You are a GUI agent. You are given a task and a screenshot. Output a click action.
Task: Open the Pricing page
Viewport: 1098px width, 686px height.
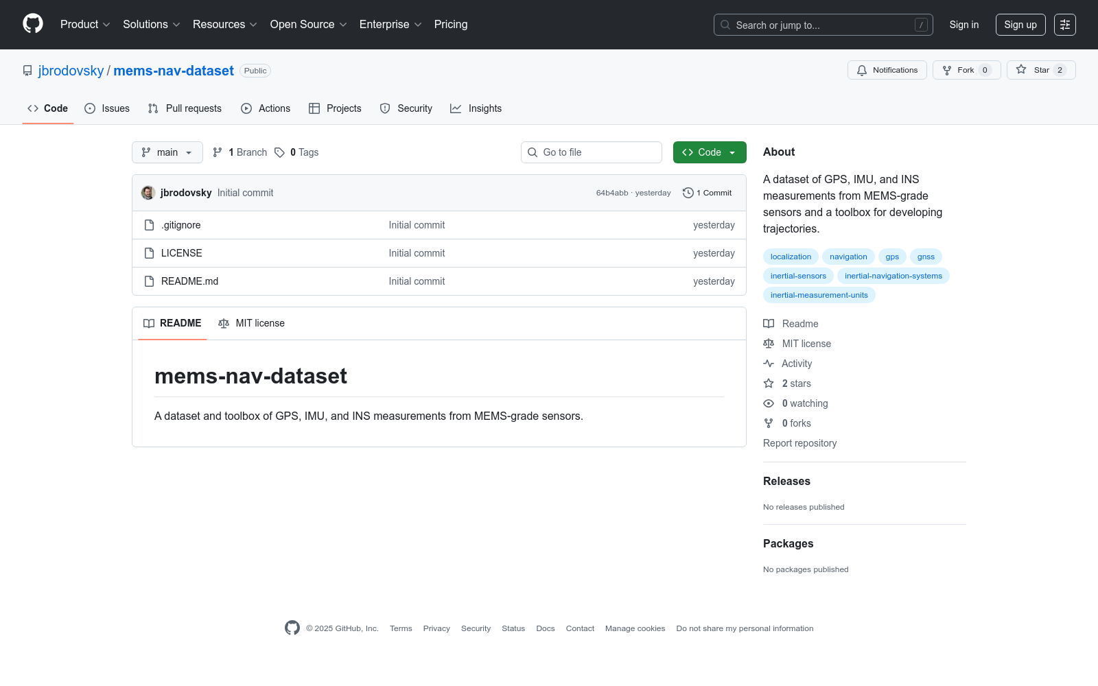[451, 25]
